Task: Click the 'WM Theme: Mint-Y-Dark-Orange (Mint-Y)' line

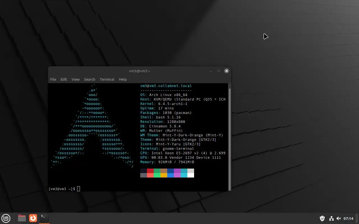Action: tap(182, 135)
